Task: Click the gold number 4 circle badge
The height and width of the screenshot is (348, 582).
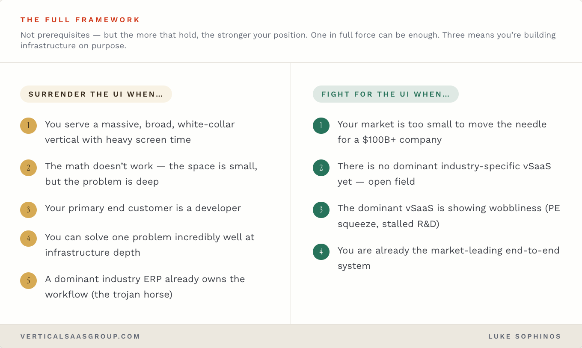Action: point(28,239)
